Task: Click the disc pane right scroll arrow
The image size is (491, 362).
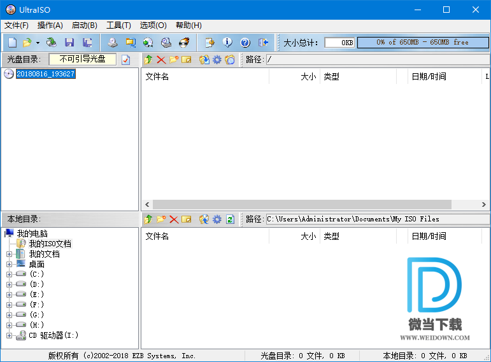Action: click(484, 205)
